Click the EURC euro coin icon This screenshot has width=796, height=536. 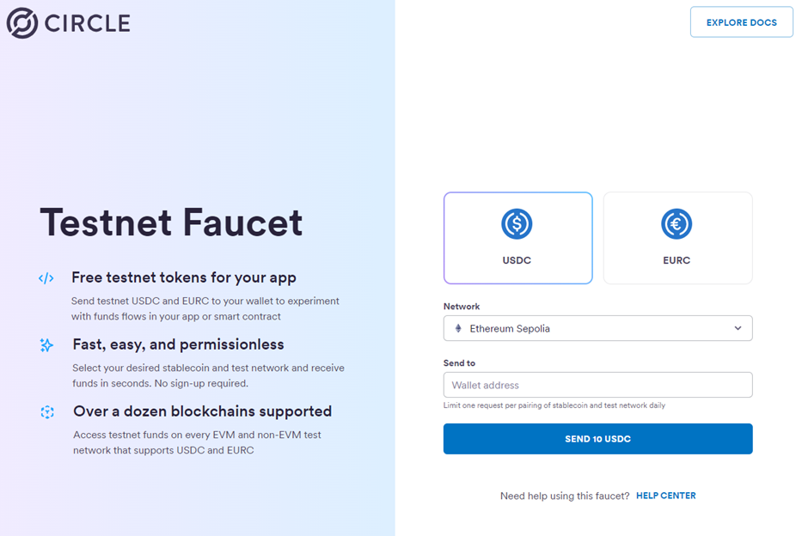[677, 224]
